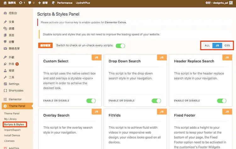Open the user avatar in the top-right corner
Image resolution: width=236 pixels, height=149 pixels.
pos(231,3)
